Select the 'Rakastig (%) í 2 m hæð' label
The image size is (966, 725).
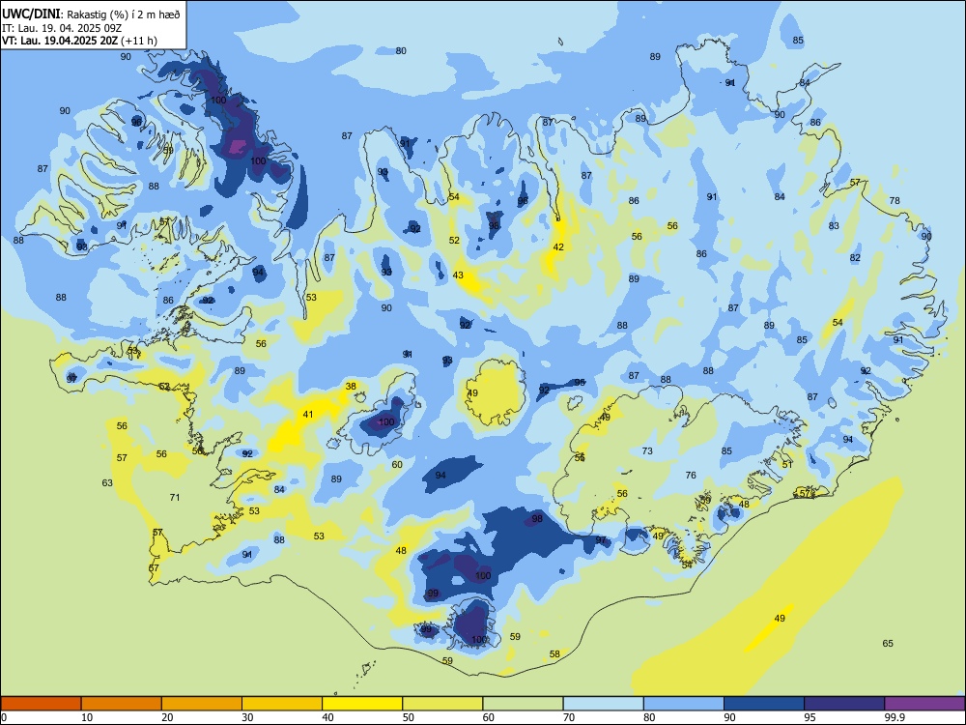124,14
